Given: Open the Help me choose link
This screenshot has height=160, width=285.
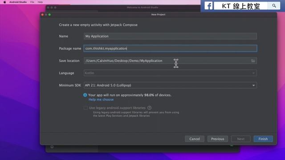Looking at the screenshot, I should click(101, 100).
